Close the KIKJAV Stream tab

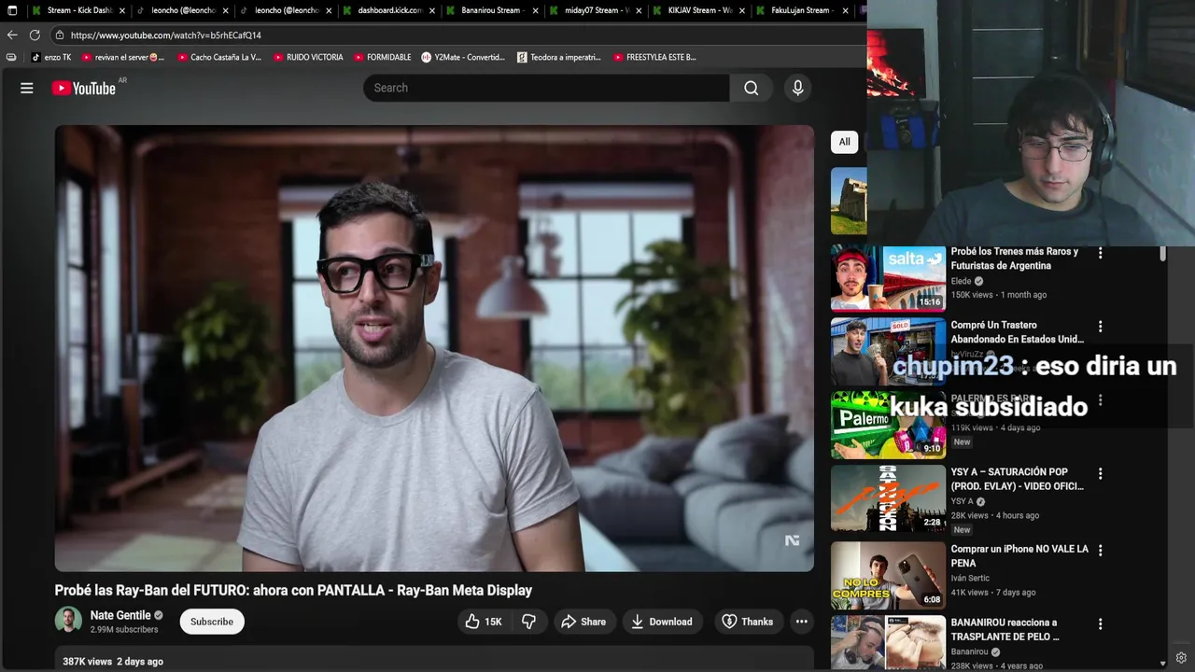pos(742,11)
